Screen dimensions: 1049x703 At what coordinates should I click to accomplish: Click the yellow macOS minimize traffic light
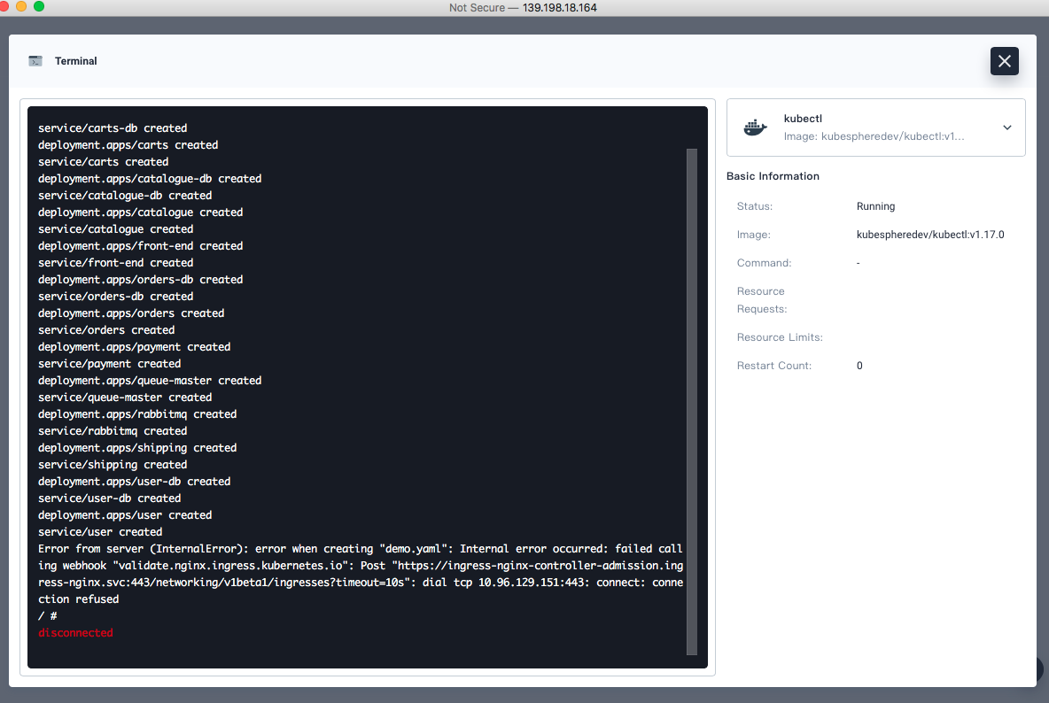click(x=21, y=6)
